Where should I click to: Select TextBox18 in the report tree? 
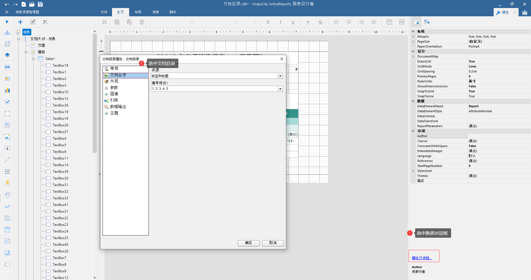click(x=60, y=66)
